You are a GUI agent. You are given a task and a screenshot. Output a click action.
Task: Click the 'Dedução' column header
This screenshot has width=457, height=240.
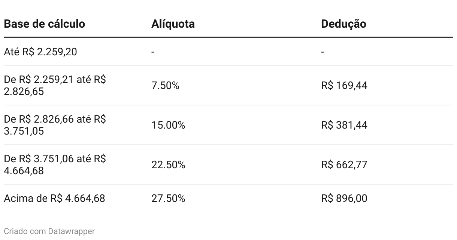tap(343, 24)
